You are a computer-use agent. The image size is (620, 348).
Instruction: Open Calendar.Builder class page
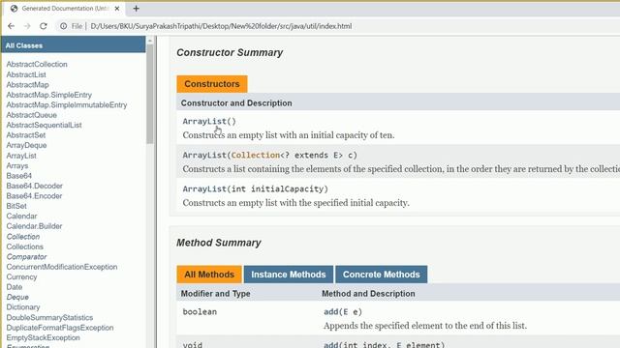[x=34, y=226]
